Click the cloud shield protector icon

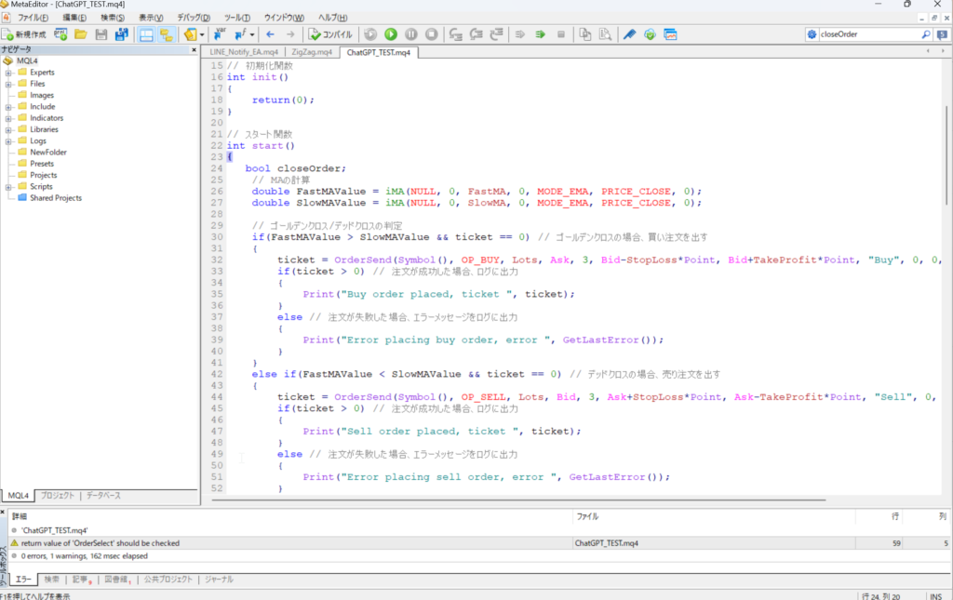650,34
